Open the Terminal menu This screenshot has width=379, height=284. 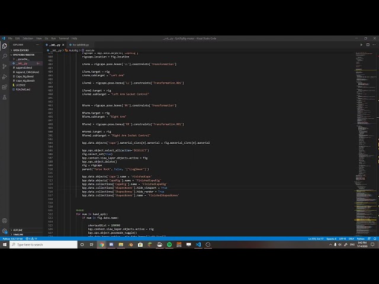point(64,38)
